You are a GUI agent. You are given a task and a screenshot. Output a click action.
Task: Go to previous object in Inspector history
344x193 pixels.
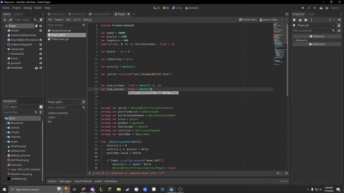(x=329, y=20)
